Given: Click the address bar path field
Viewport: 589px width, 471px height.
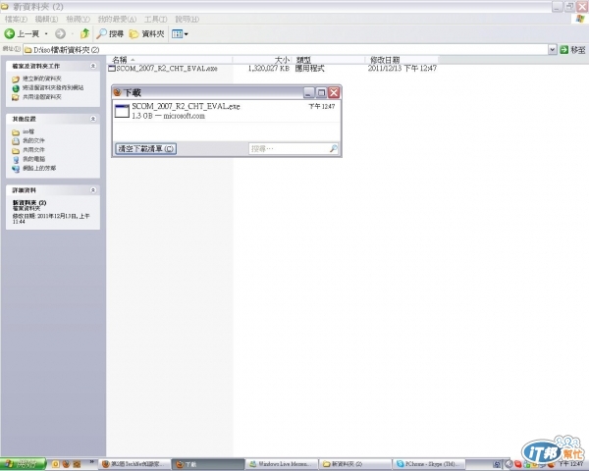Looking at the screenshot, I should [286, 50].
